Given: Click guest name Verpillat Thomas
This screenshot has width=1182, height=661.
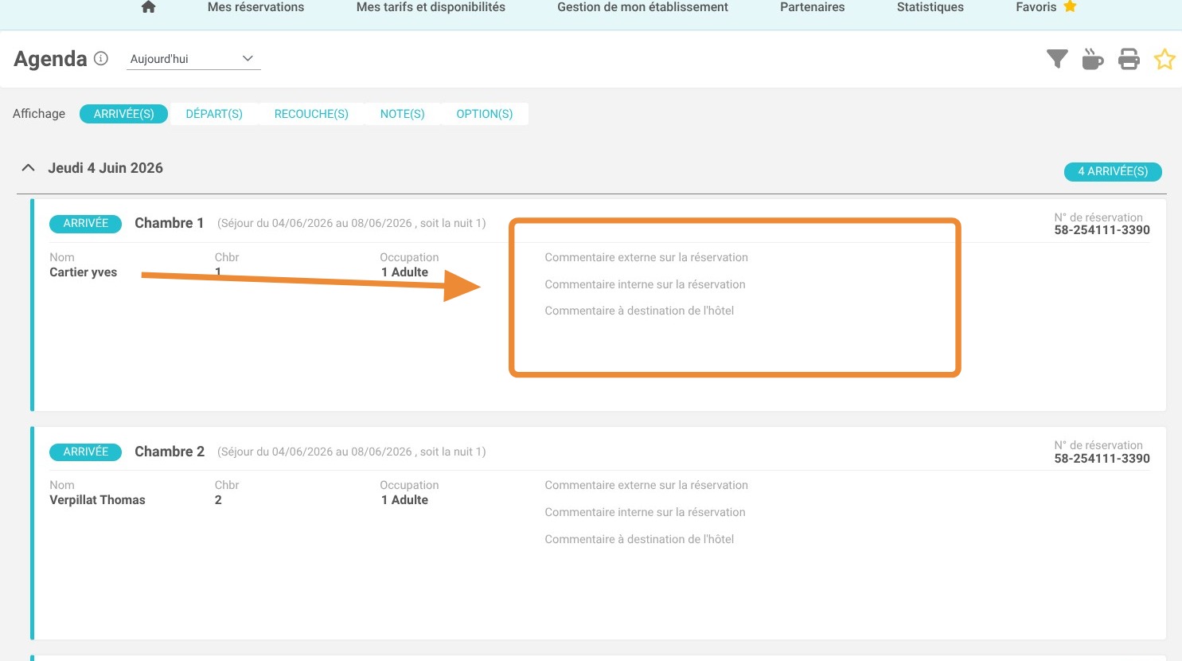Looking at the screenshot, I should pos(97,500).
